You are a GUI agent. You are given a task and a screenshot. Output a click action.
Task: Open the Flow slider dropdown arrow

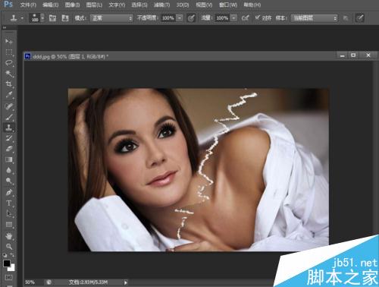tap(234, 18)
